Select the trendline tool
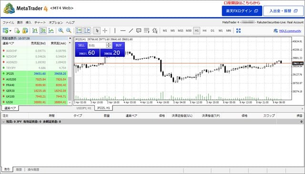 (x=131, y=31)
